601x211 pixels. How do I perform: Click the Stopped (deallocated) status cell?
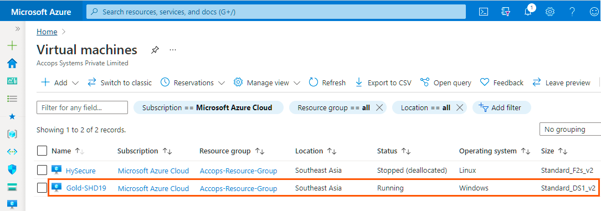coord(412,171)
